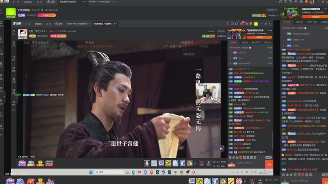328x184 pixels.
Task: Click user avatar in outer title bar
Action: point(312,2)
